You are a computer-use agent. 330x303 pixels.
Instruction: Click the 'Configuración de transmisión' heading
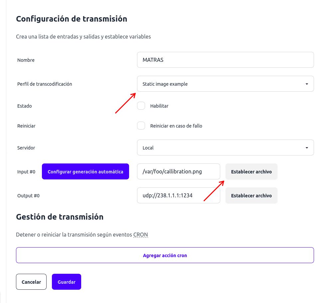72,19
